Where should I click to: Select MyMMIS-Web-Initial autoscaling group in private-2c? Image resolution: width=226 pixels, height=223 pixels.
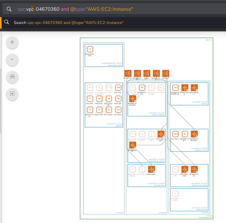click(194, 134)
